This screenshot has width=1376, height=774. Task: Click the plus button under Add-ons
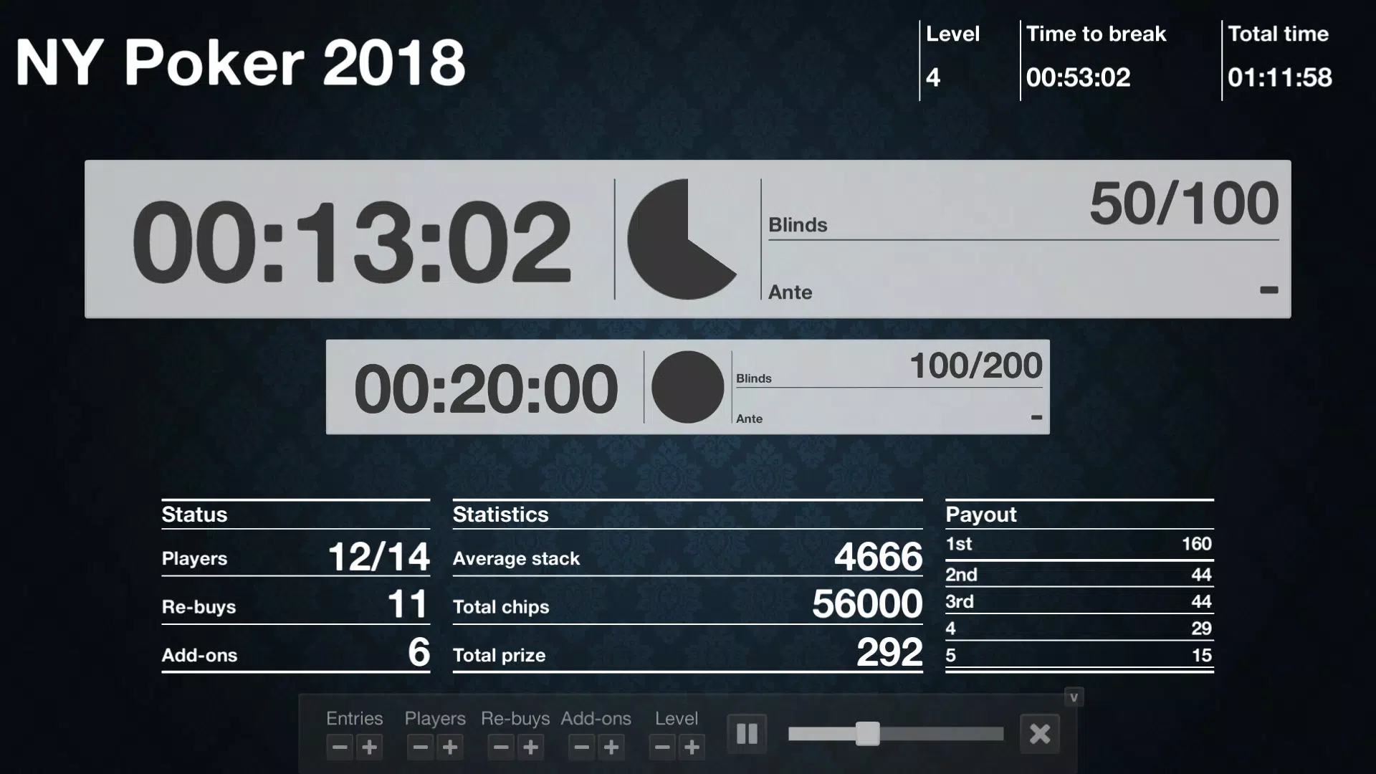(611, 747)
